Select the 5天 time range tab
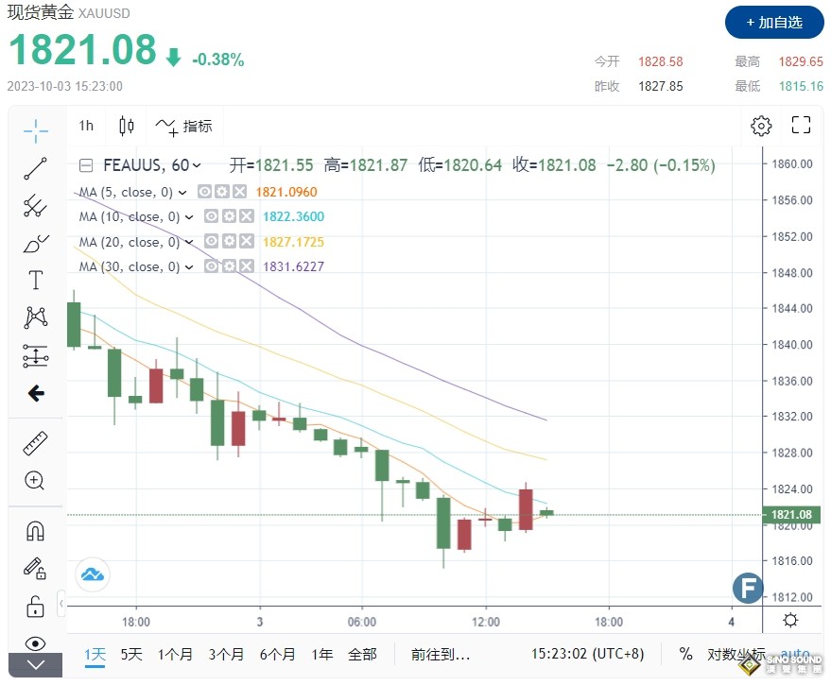This screenshot has width=831, height=685. point(131,655)
